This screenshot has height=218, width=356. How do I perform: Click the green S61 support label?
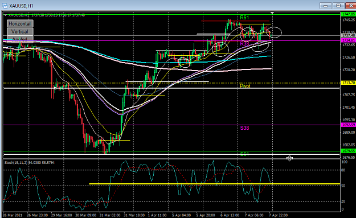pyautogui.click(x=244, y=154)
